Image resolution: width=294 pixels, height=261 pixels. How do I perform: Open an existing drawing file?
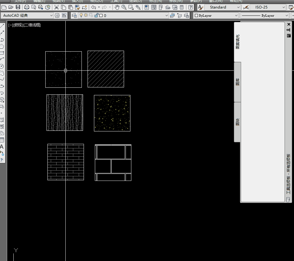[x=11, y=7]
